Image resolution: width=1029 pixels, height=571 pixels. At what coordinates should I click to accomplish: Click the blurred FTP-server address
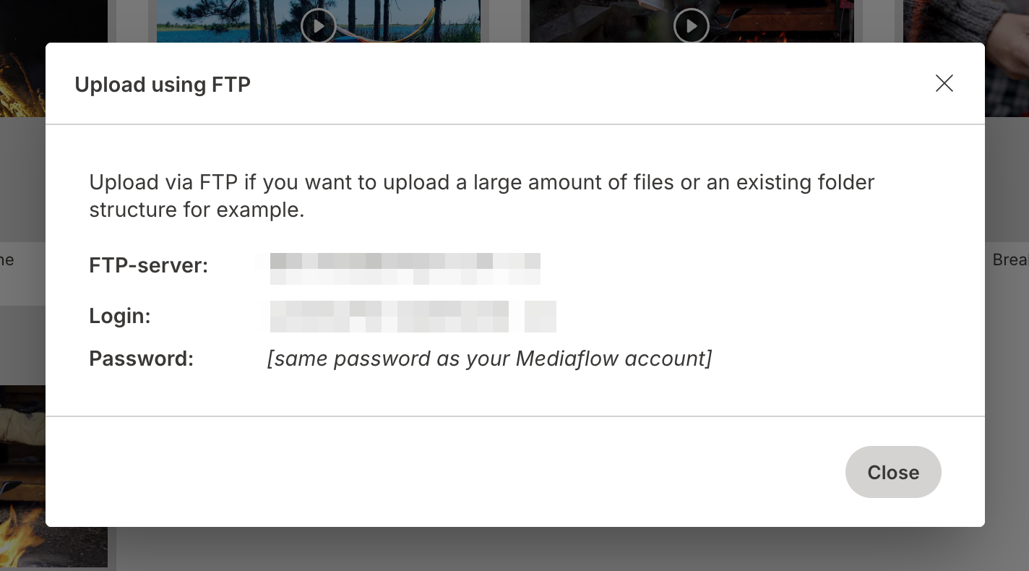(x=405, y=267)
